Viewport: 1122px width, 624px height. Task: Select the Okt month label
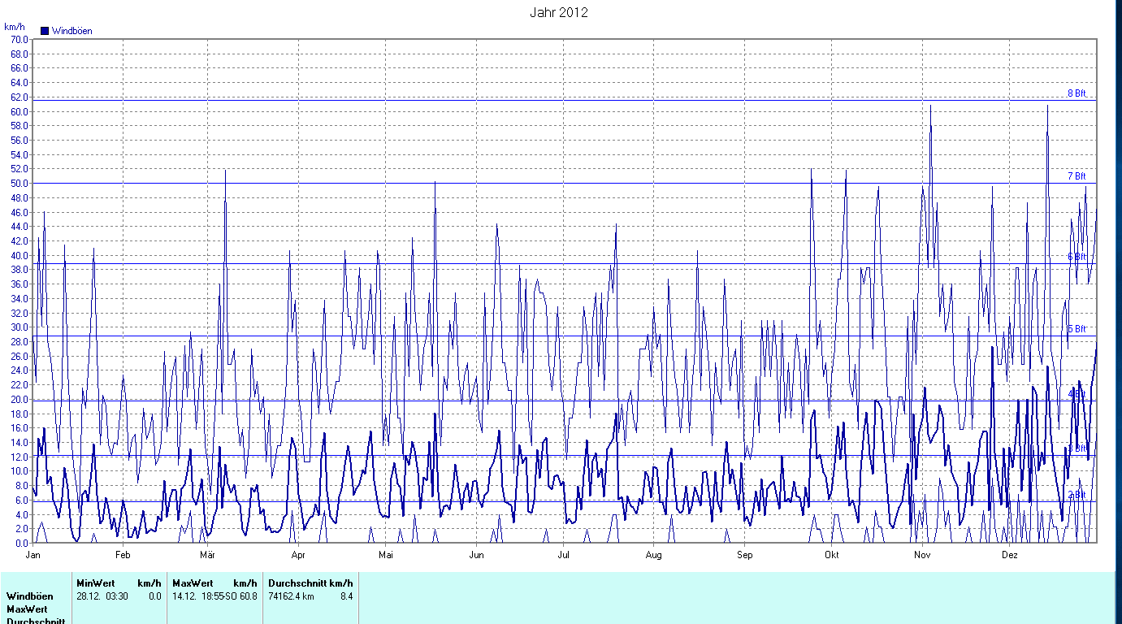[x=831, y=556]
